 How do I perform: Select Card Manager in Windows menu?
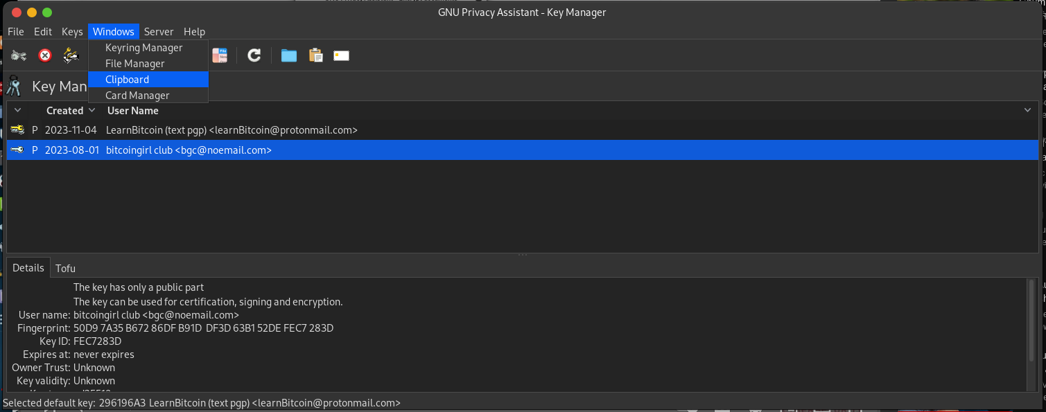click(x=137, y=96)
